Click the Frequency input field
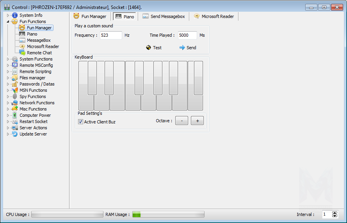Image resolution: width=347 pixels, height=223 pixels. [x=111, y=35]
